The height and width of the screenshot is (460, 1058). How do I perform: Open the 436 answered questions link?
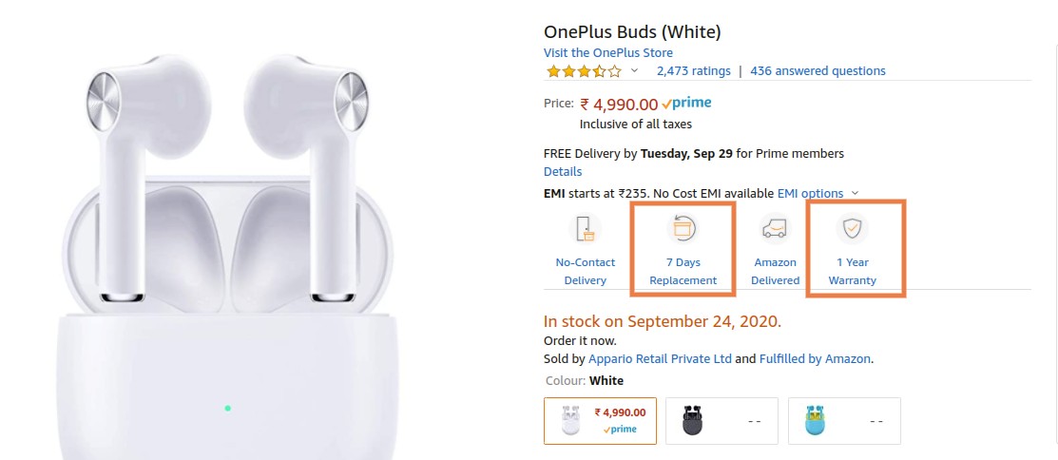(x=818, y=71)
